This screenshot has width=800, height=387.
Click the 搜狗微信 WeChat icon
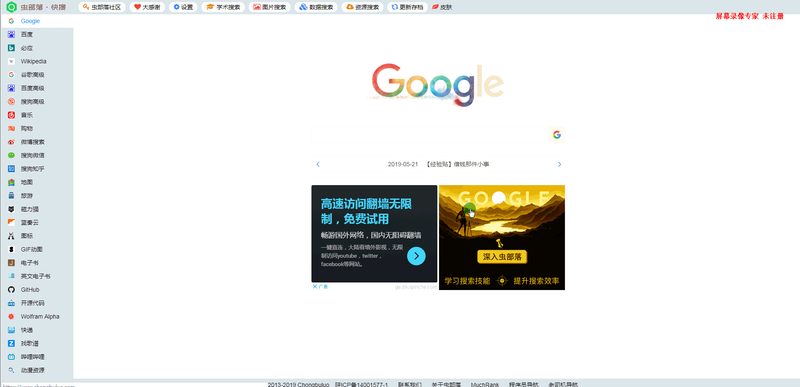pos(11,155)
